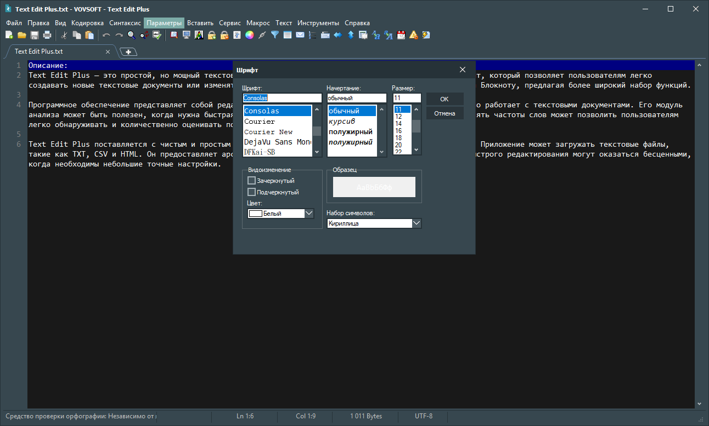Click the spell check icon
The width and height of the screenshot is (709, 426).
click(157, 35)
